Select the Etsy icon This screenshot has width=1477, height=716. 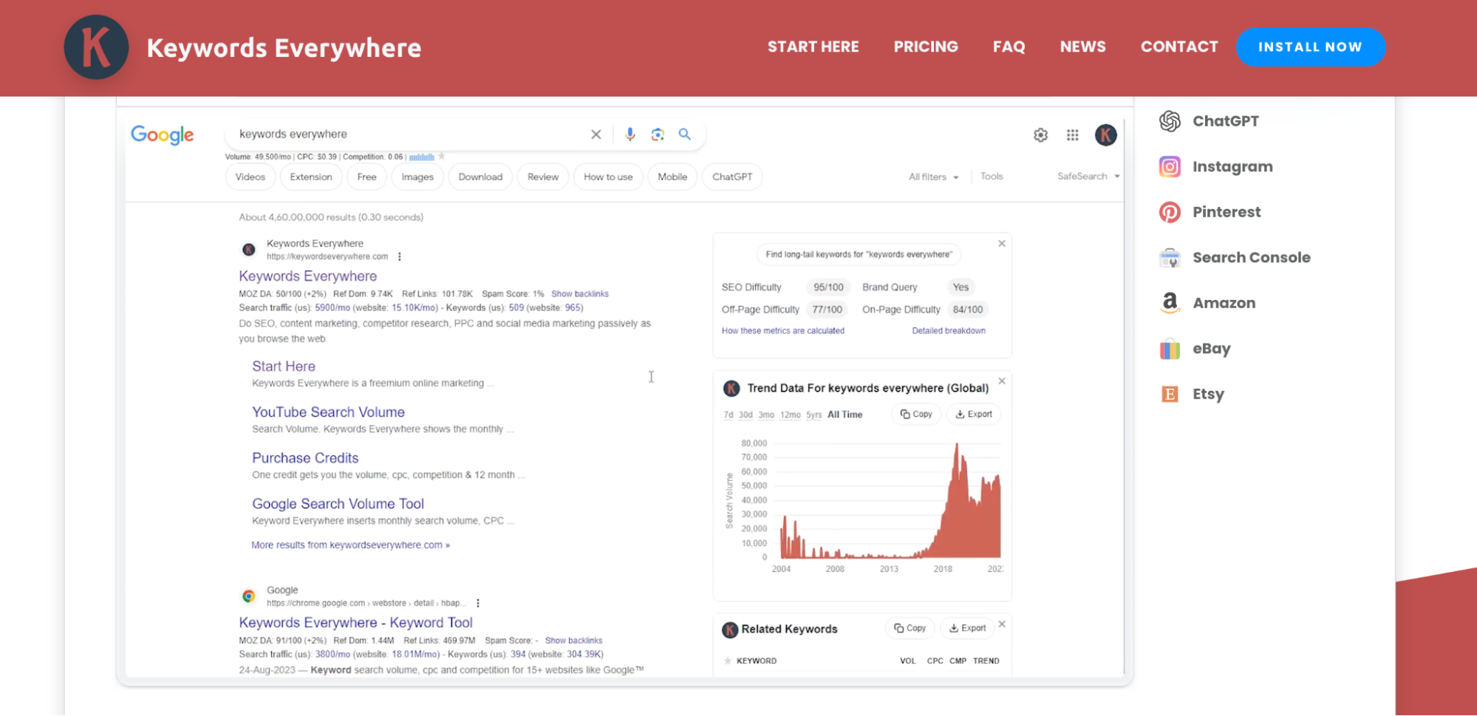pyautogui.click(x=1170, y=395)
